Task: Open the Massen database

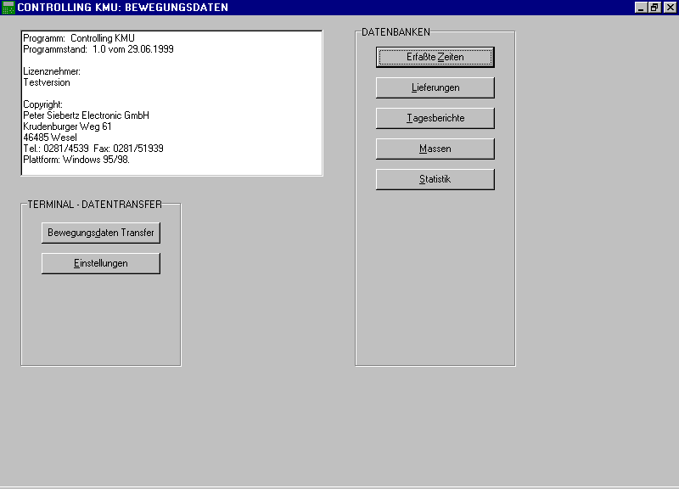Action: point(435,149)
